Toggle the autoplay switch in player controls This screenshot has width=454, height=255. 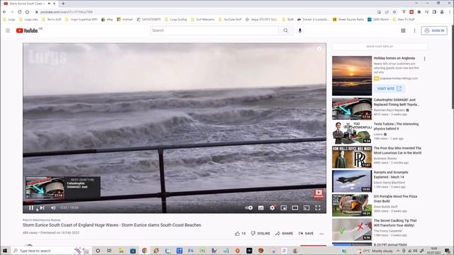click(249, 208)
